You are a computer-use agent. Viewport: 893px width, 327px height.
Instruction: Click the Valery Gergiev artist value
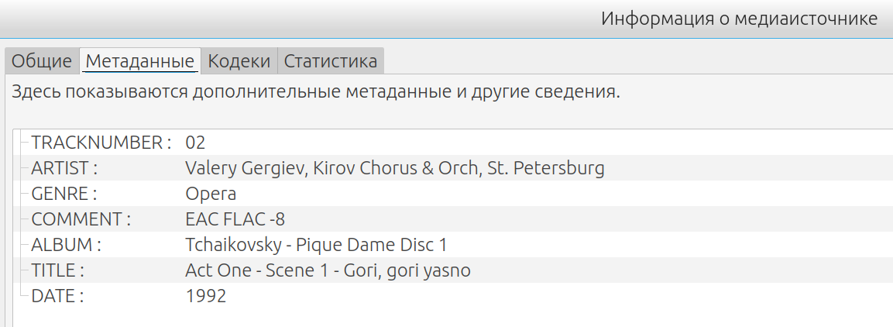click(x=394, y=168)
